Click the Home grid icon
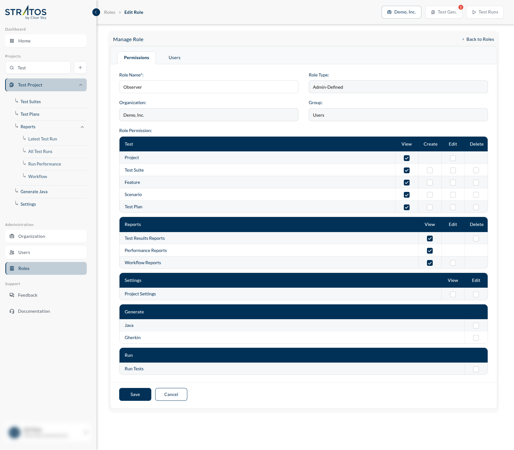Viewport: 514px width, 450px height. coord(12,41)
